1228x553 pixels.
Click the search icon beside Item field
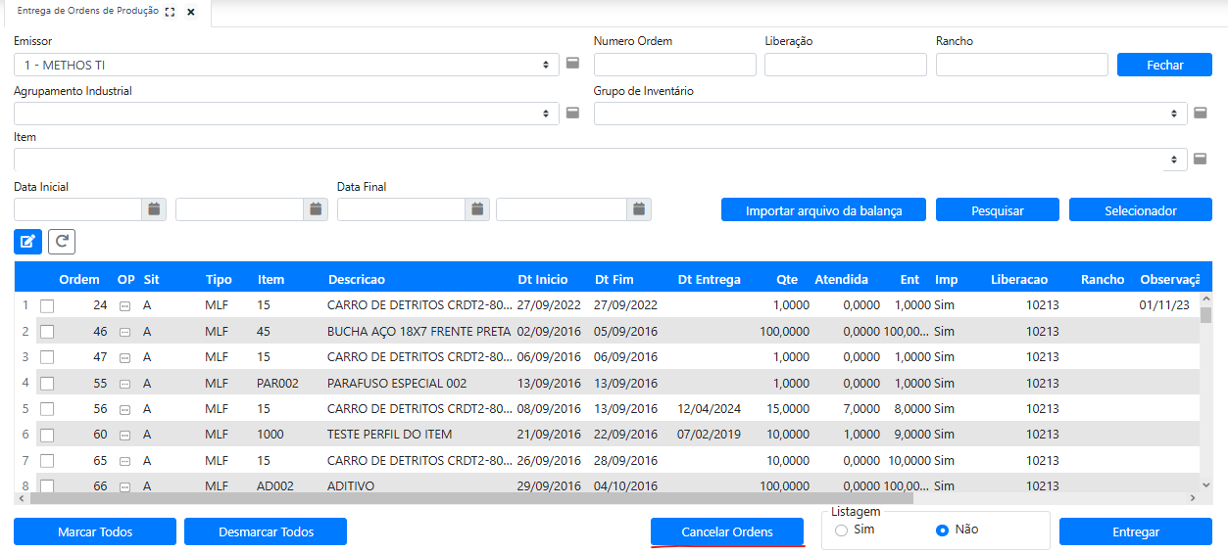[1200, 159]
